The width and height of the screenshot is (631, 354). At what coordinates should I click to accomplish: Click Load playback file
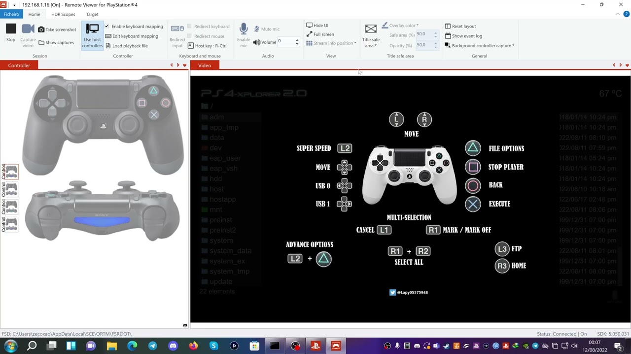[126, 46]
